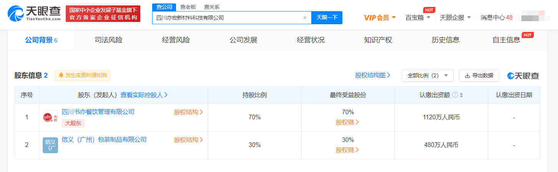The width and height of the screenshot is (558, 172).
Task: Click the 股东信息 2 section title
Action: [x=31, y=75]
